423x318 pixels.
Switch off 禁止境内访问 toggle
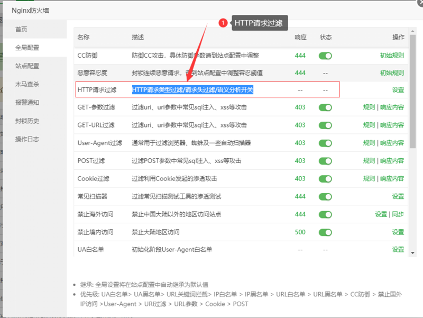325,232
